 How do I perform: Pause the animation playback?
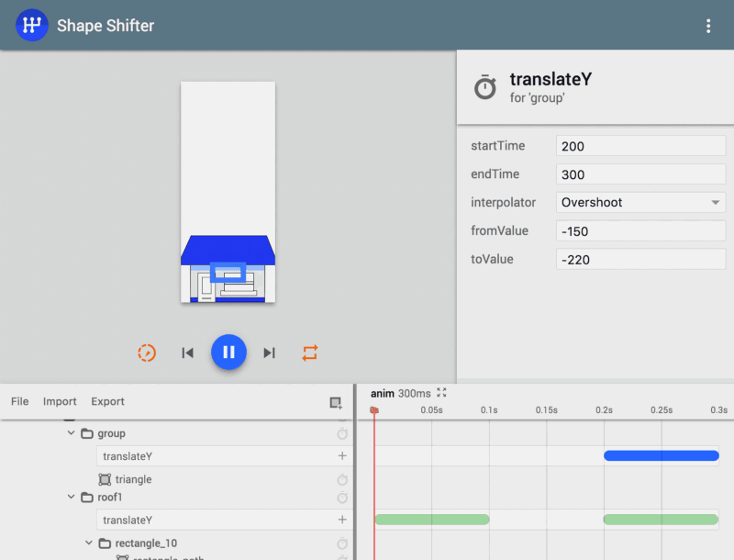point(228,353)
